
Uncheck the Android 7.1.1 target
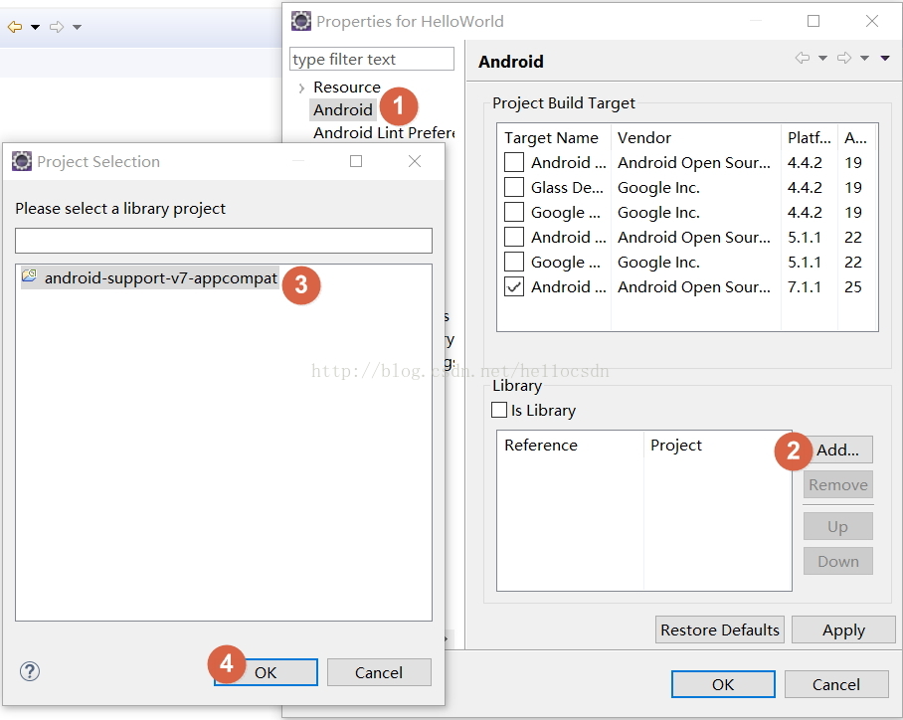[514, 286]
